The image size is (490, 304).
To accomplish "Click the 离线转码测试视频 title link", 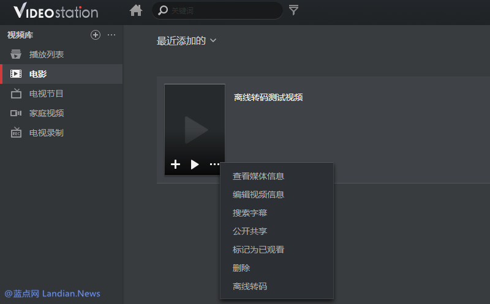I will coord(268,97).
